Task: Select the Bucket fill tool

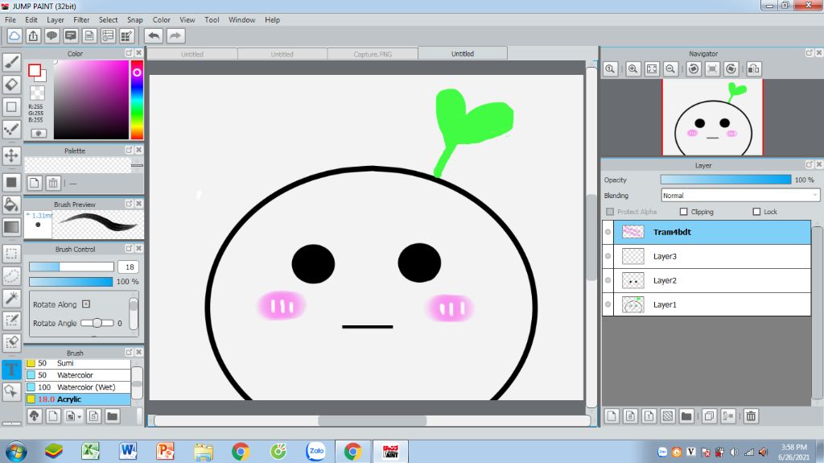Action: pyautogui.click(x=11, y=204)
